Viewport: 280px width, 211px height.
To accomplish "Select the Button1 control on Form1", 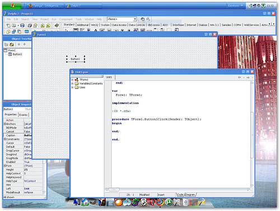I will [76, 59].
